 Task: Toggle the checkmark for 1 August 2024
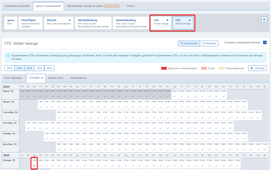[x=41, y=107]
